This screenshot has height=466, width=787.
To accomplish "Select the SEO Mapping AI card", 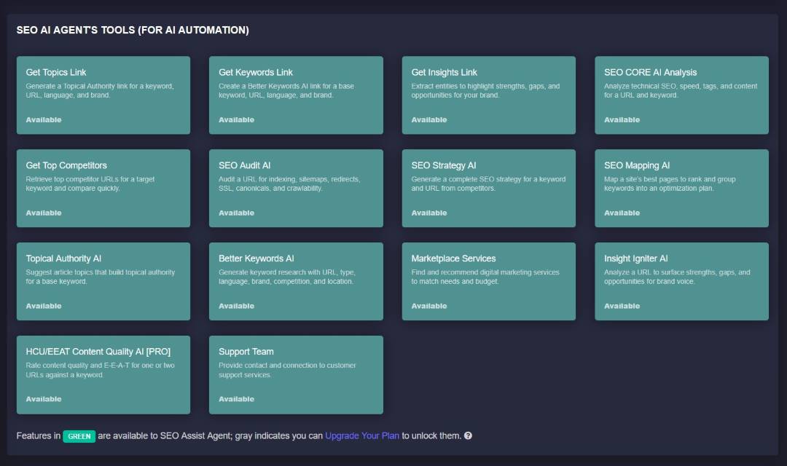I will 681,188.
